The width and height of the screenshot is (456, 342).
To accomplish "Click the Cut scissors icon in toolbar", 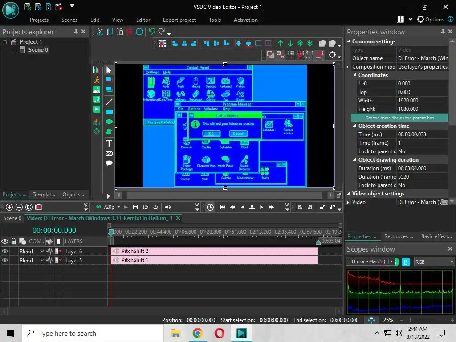I will click(x=100, y=32).
